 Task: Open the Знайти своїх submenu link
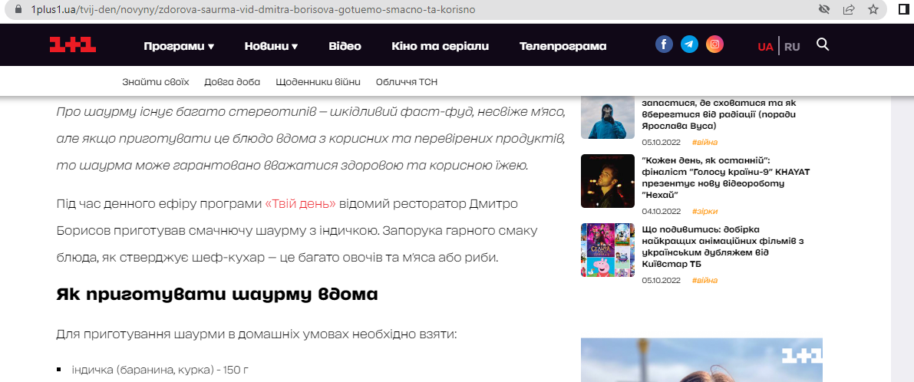(x=156, y=82)
